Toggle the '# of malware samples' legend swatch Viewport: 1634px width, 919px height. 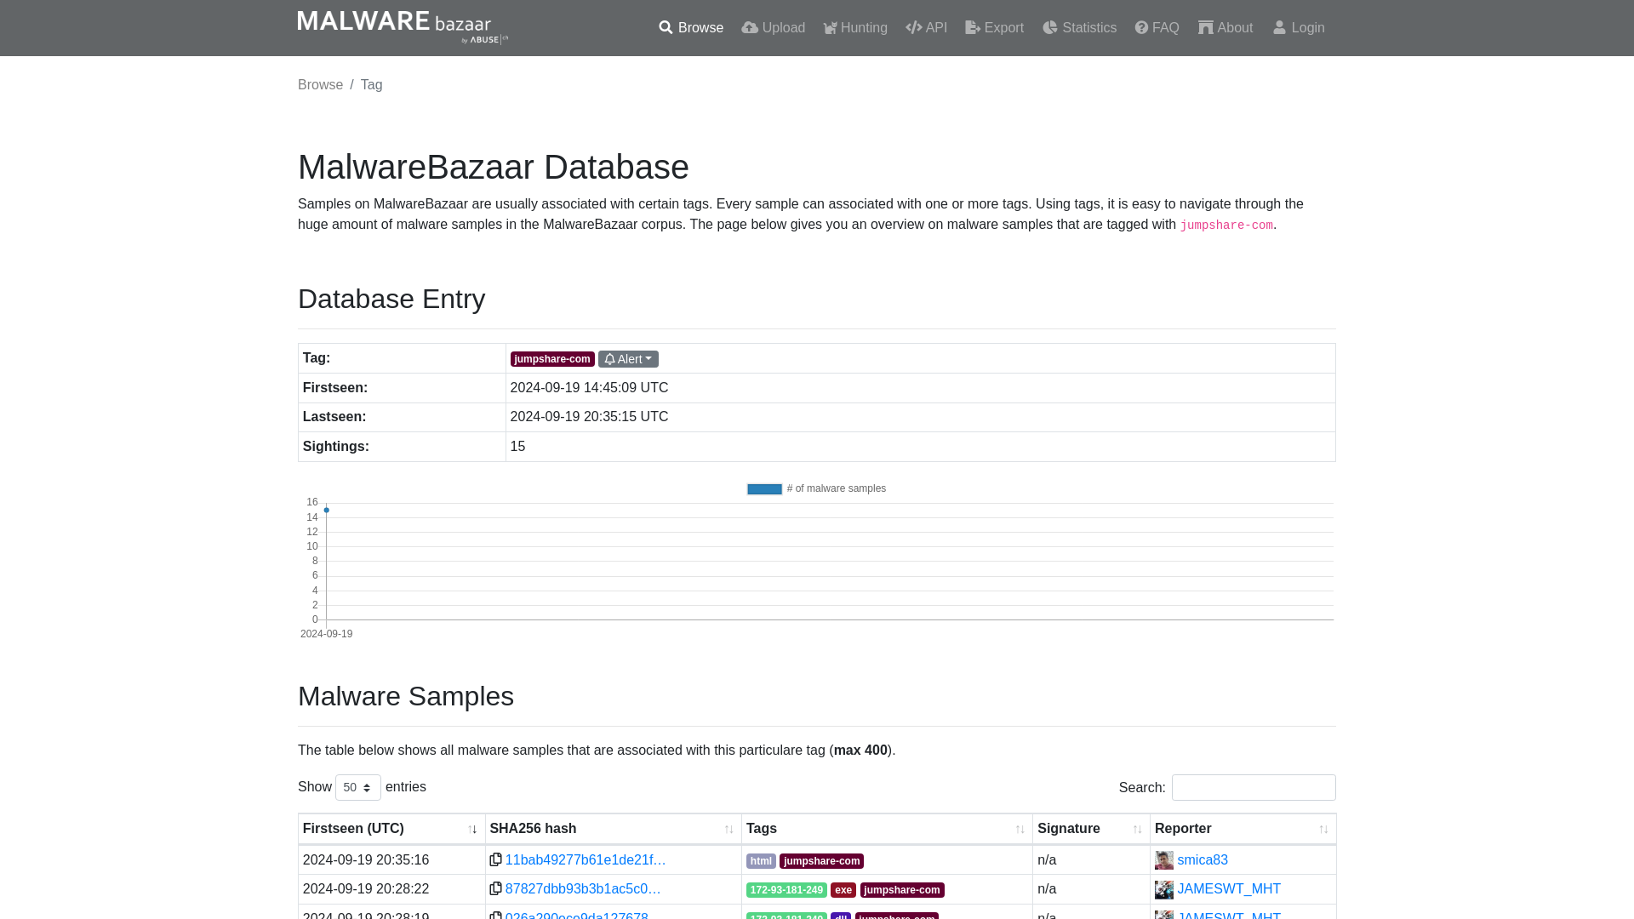764,489
